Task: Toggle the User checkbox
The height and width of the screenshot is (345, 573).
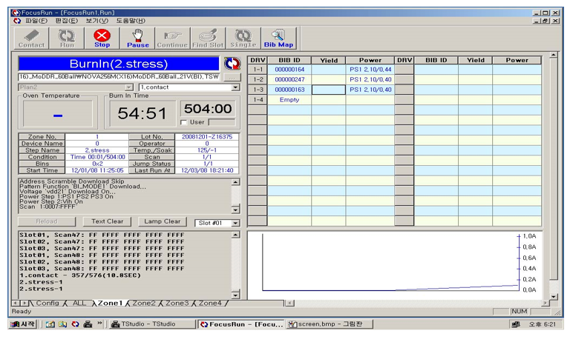Action: [x=184, y=122]
